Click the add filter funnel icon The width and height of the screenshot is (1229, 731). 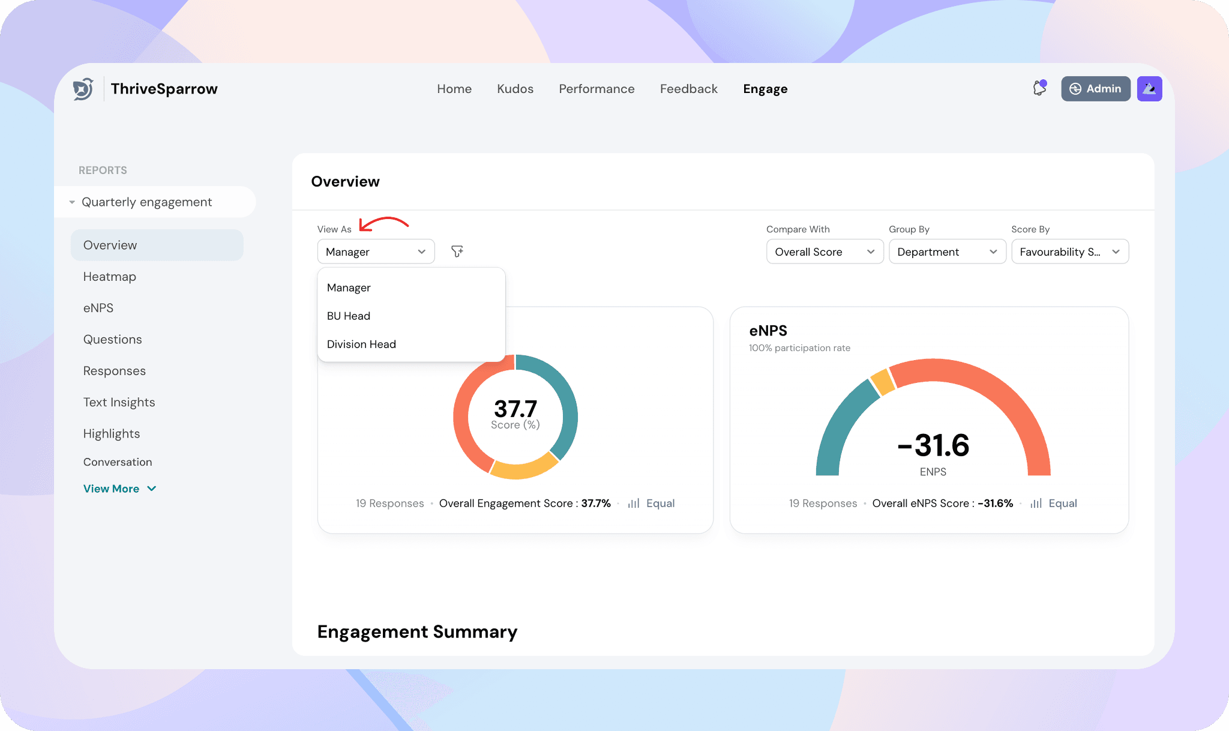click(x=457, y=251)
